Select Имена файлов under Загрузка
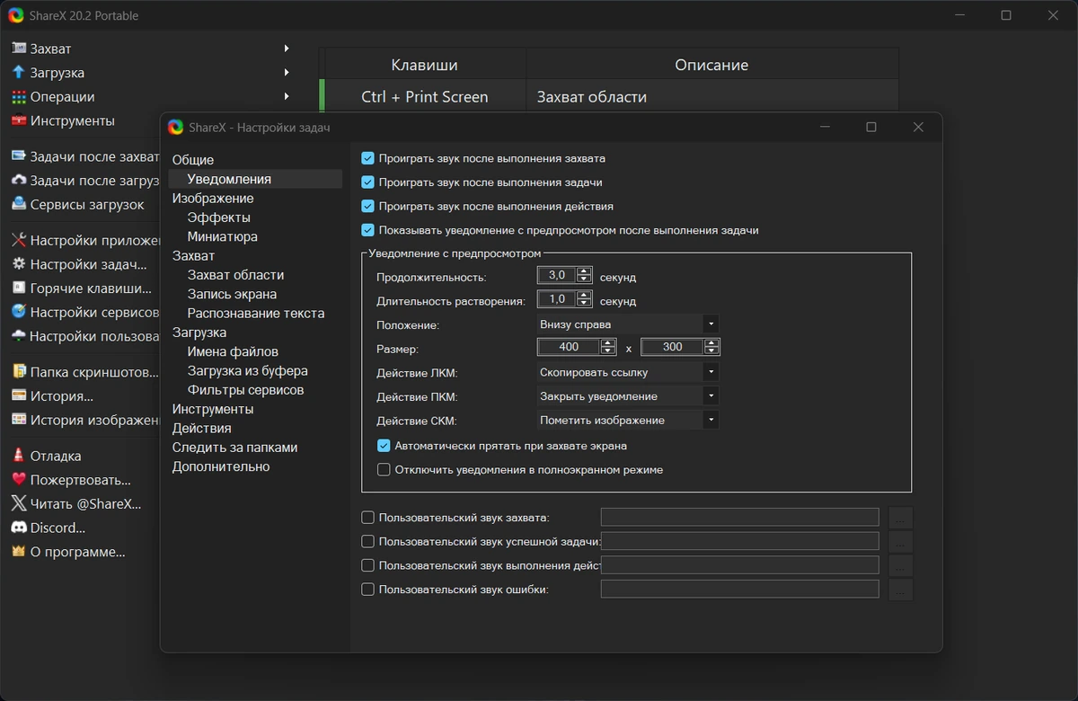1078x701 pixels. pos(233,351)
